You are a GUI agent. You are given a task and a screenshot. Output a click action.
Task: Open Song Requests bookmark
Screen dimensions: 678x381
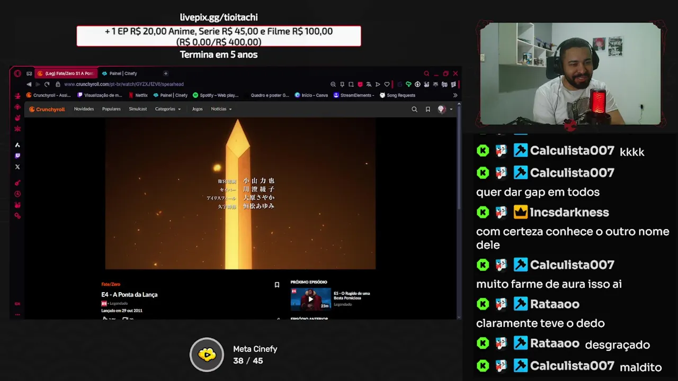coord(398,95)
